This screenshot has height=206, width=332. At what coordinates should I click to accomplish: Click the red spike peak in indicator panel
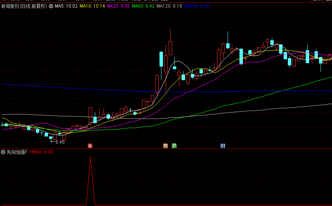tap(90, 157)
